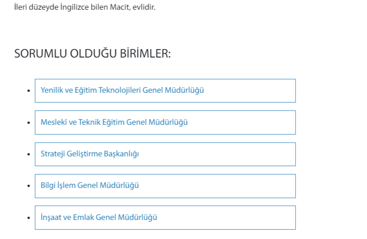Click bullet beside Meslekî ve Teknik Eğitim
This screenshot has height=239, width=367.
29,123
